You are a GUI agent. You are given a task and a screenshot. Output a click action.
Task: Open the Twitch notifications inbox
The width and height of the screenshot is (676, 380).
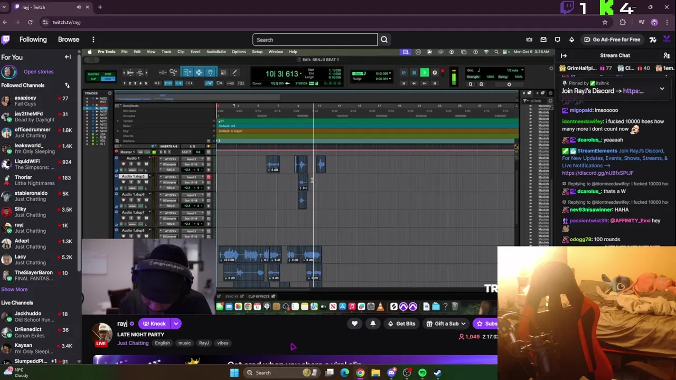543,40
